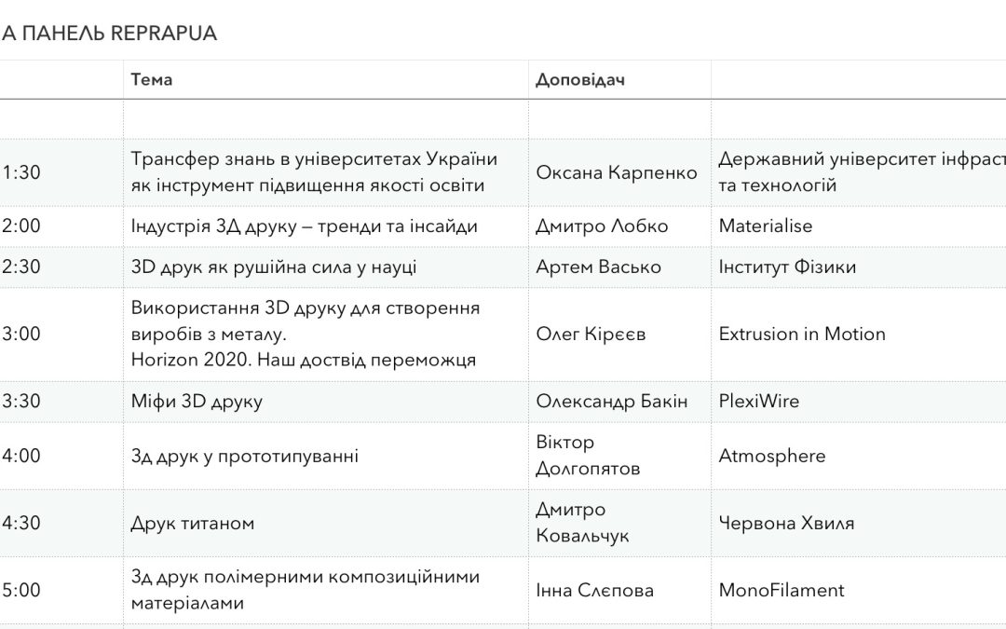1006x629 pixels.
Task: Click the Артем Васько speaker cell
Action: (598, 267)
